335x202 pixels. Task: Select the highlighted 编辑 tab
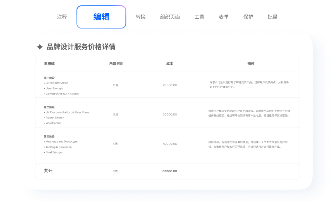pos(101,17)
